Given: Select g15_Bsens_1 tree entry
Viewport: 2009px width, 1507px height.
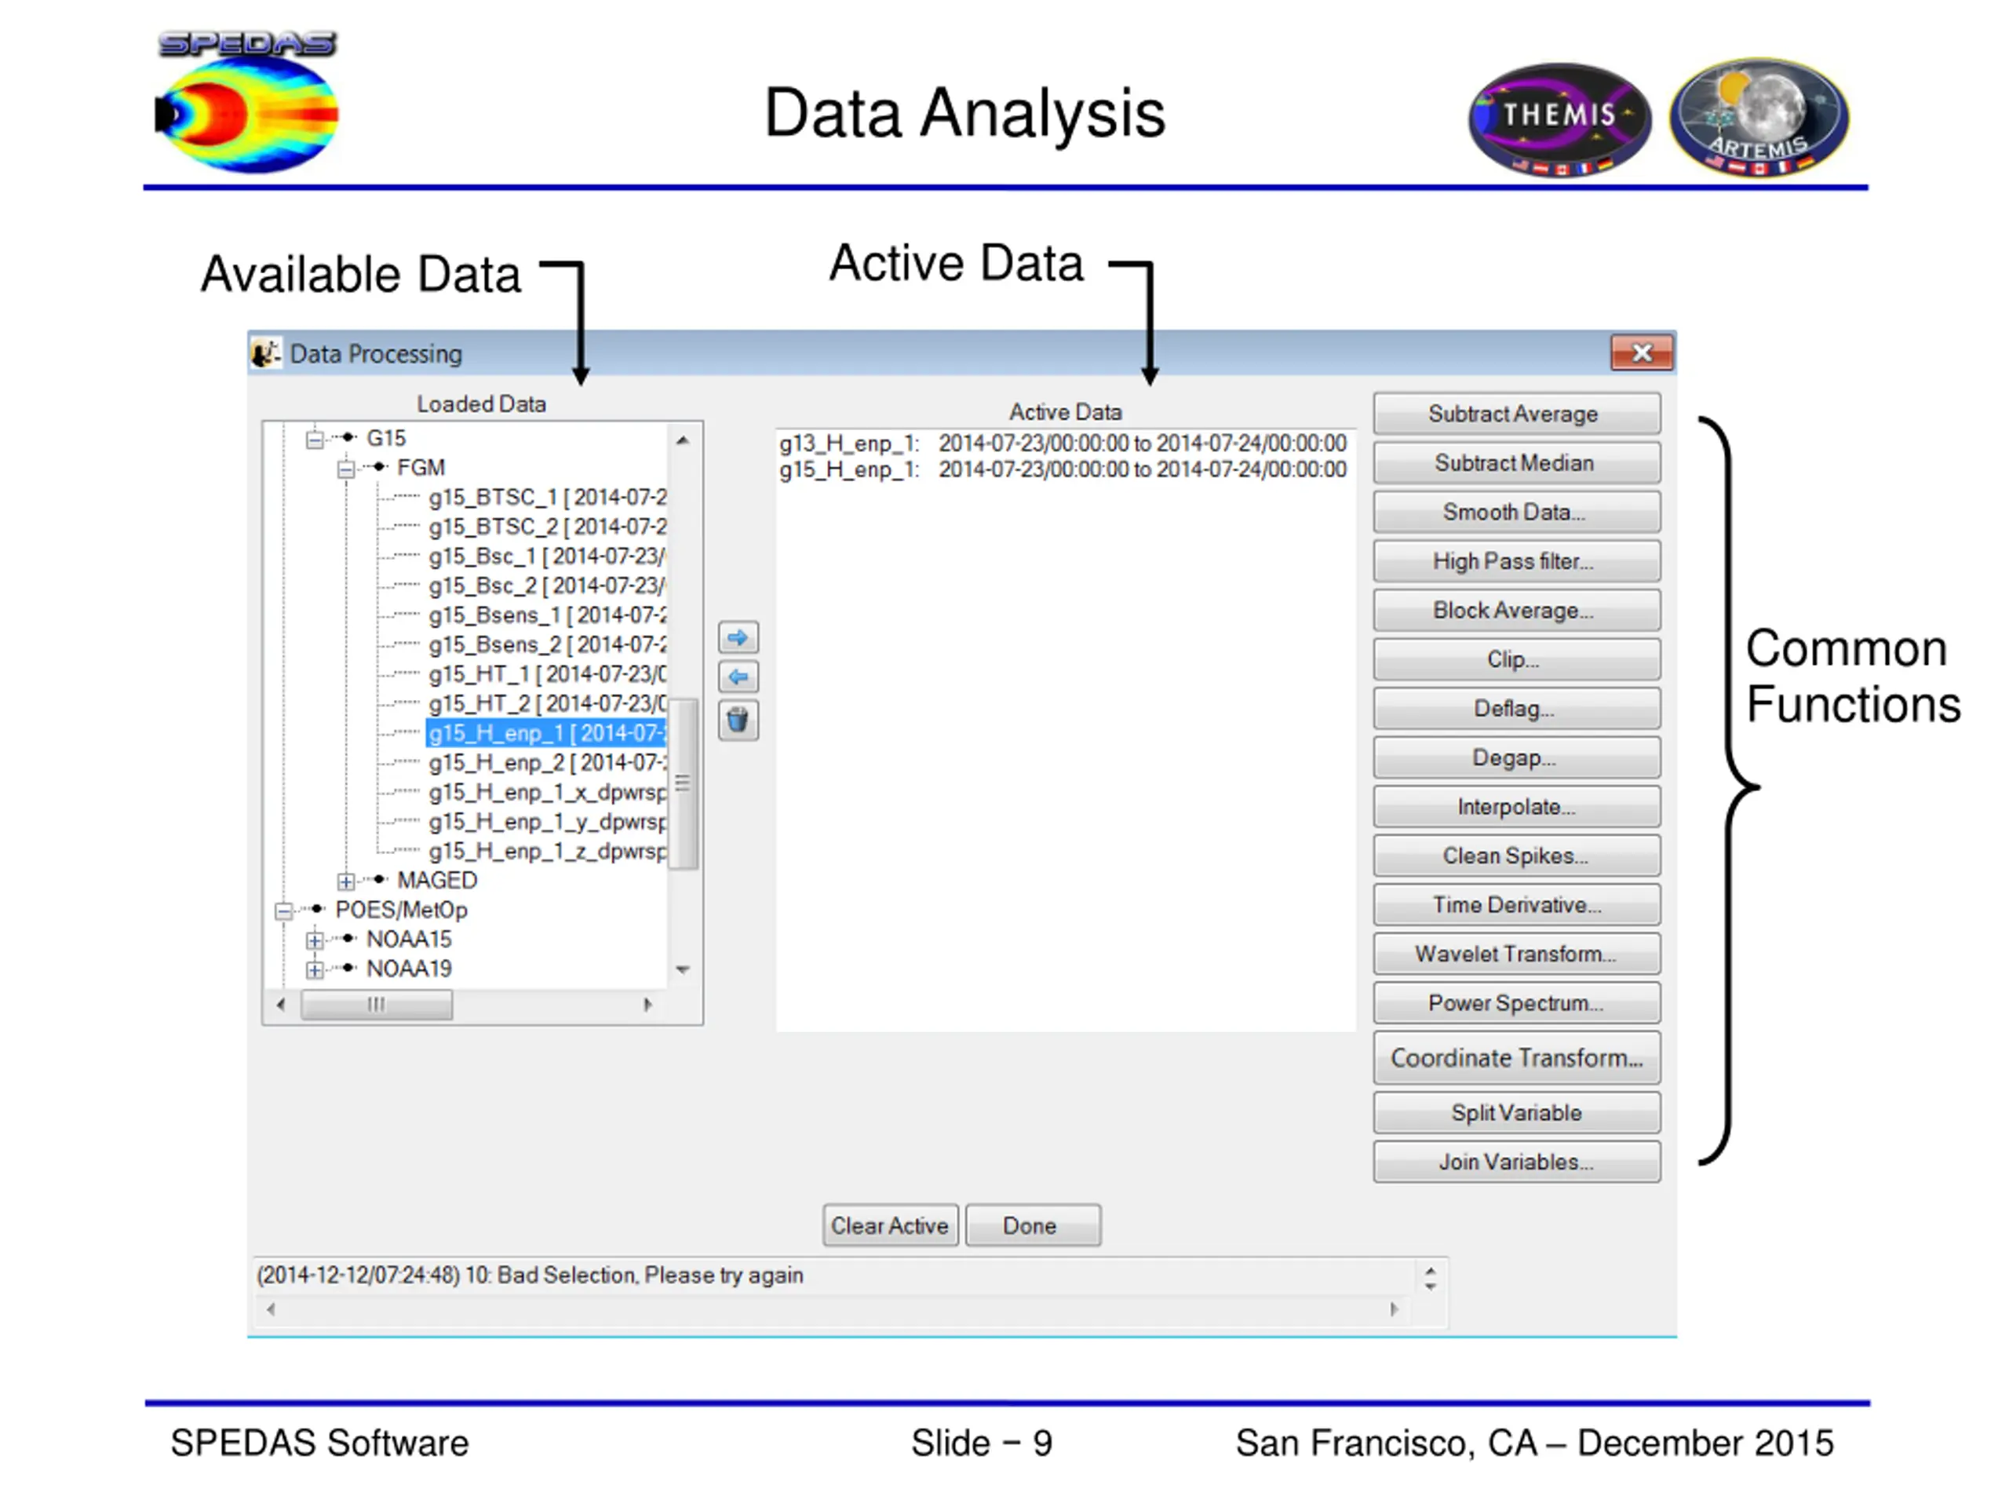Looking at the screenshot, I should (547, 616).
